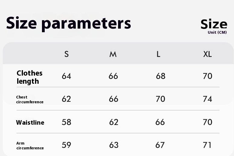Image resolution: width=234 pixels, height=156 pixels.
Task: Click the "Clothes length" row label
Action: [x=30, y=77]
